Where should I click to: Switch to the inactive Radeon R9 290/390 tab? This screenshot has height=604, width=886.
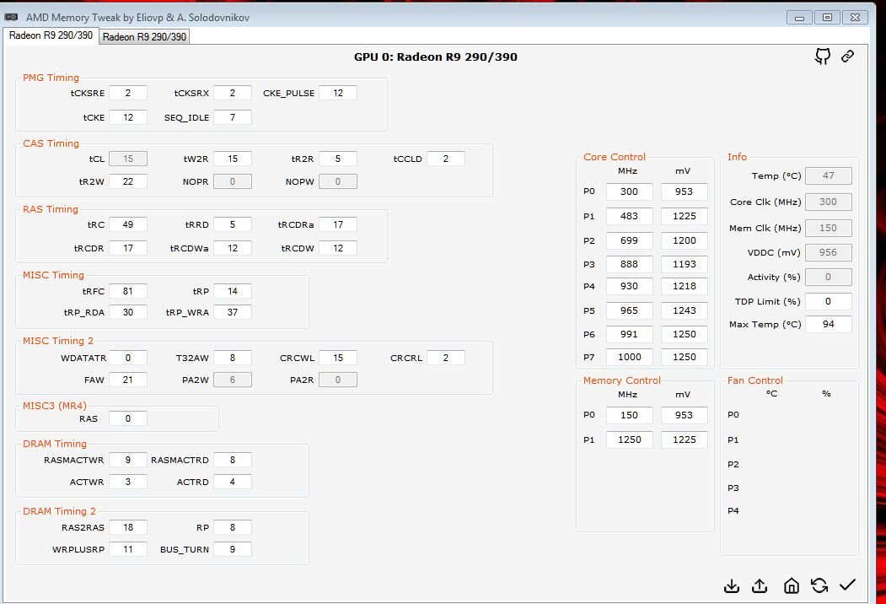tap(144, 37)
